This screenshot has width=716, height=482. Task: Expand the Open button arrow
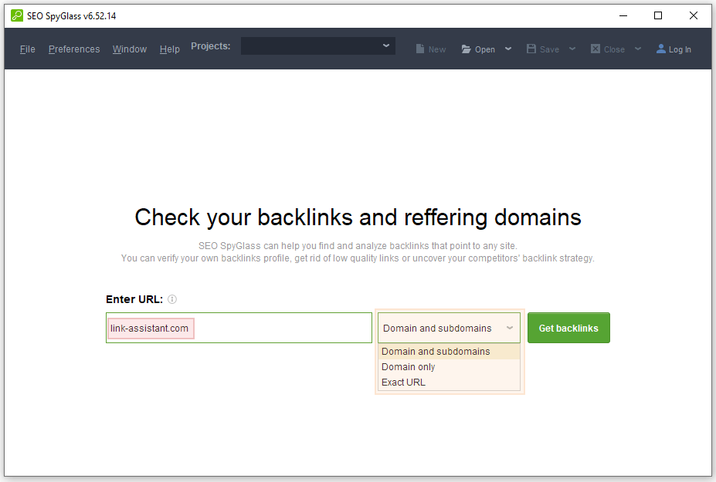click(508, 49)
